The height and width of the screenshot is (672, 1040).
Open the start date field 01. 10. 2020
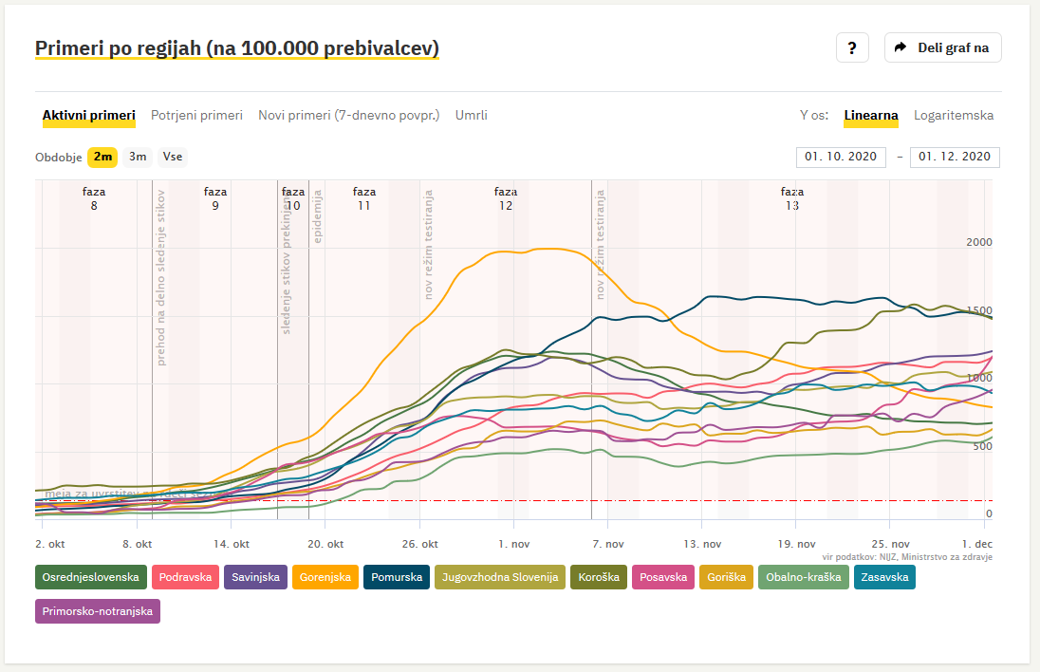841,157
